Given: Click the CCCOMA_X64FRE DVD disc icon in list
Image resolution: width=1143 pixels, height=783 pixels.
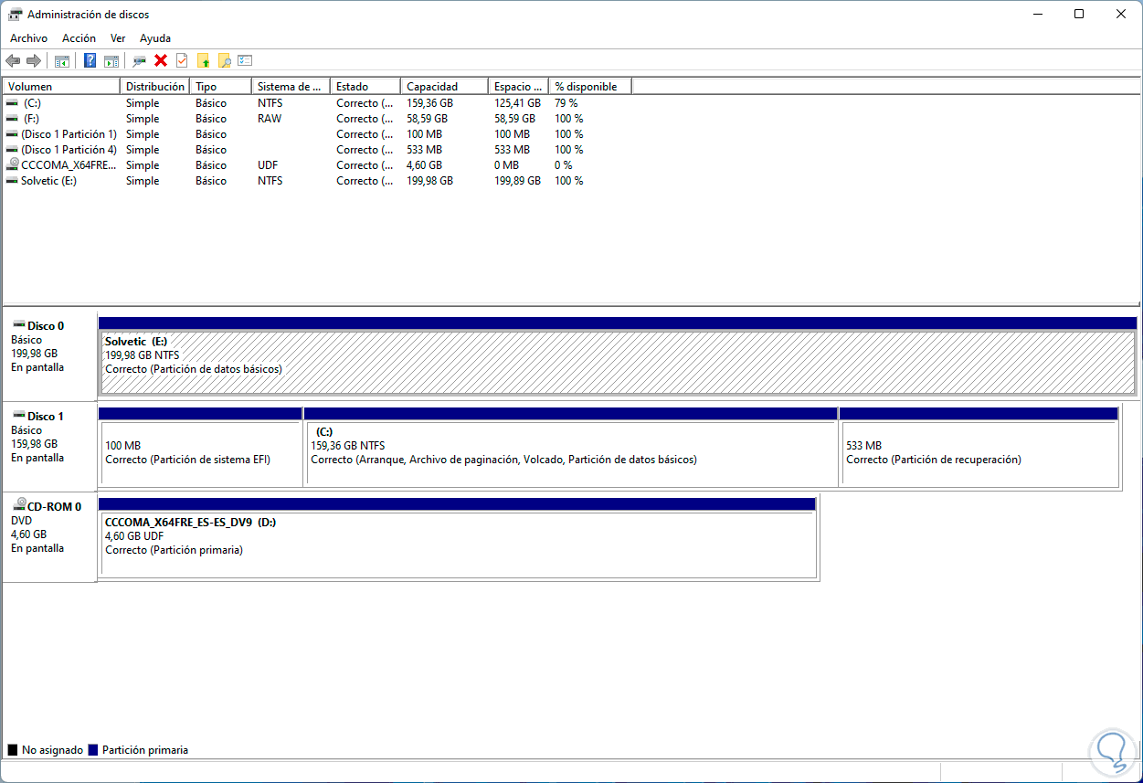Looking at the screenshot, I should [12, 164].
